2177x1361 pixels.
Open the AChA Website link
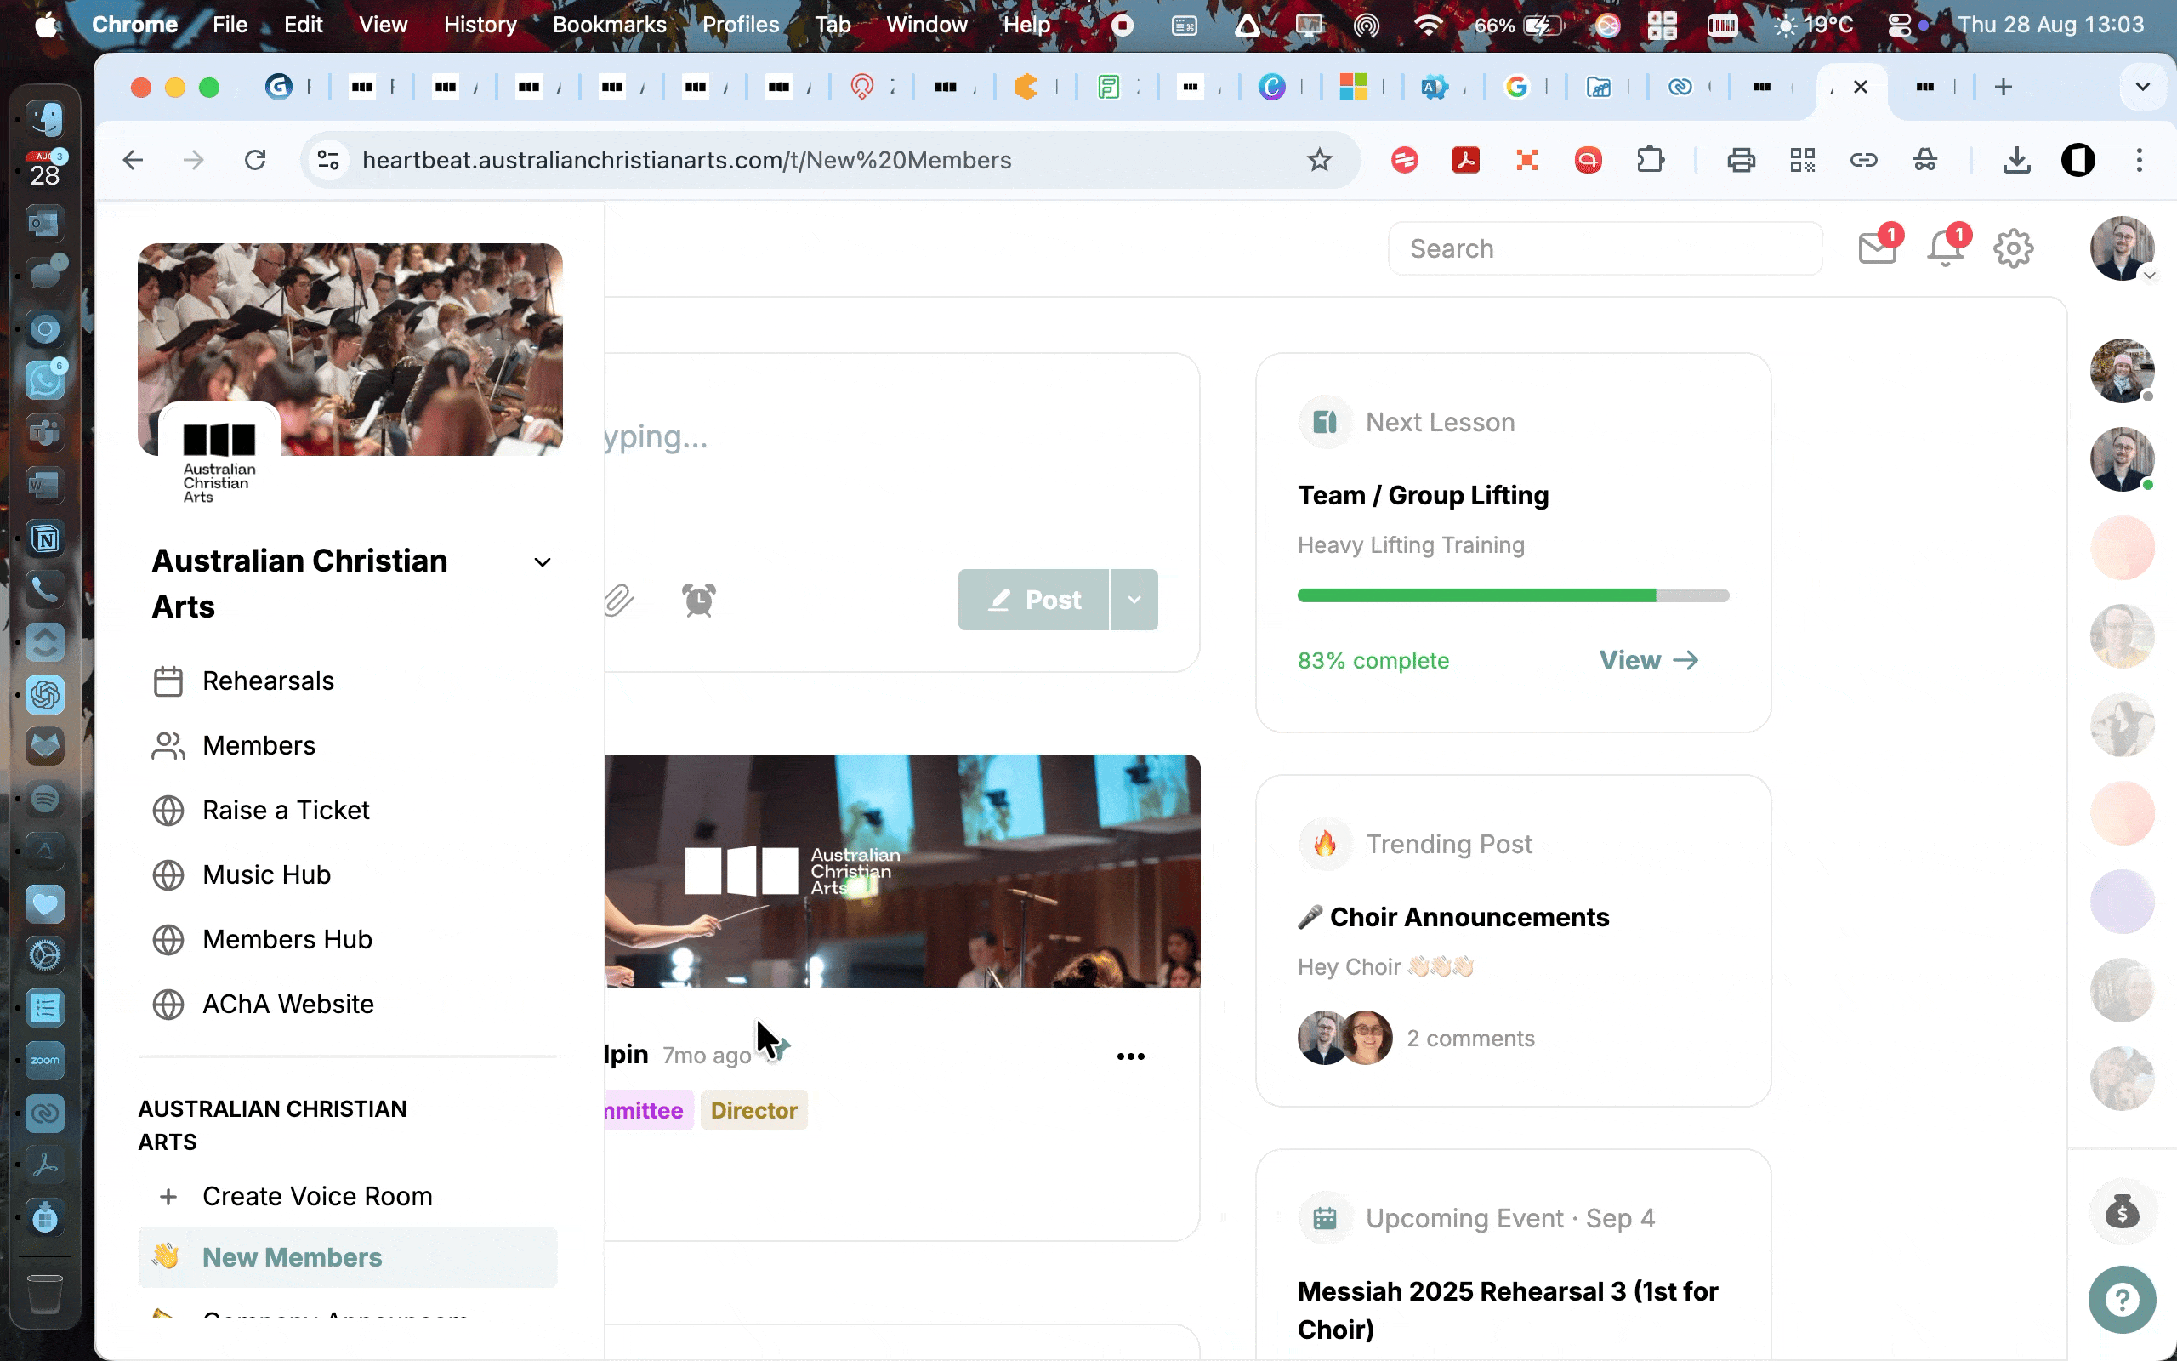[x=288, y=1005]
